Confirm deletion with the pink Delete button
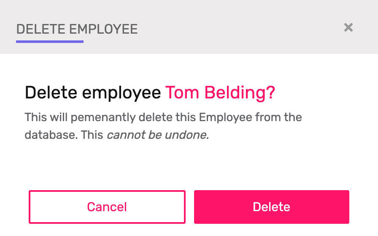 [271, 207]
